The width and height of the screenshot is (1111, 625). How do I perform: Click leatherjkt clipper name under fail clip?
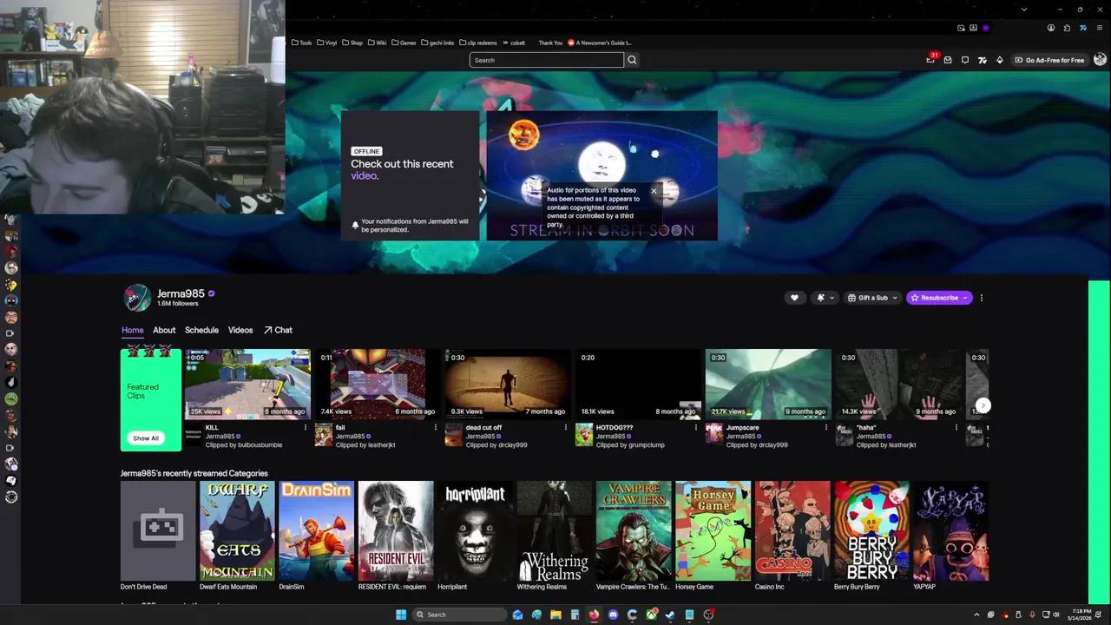point(376,445)
